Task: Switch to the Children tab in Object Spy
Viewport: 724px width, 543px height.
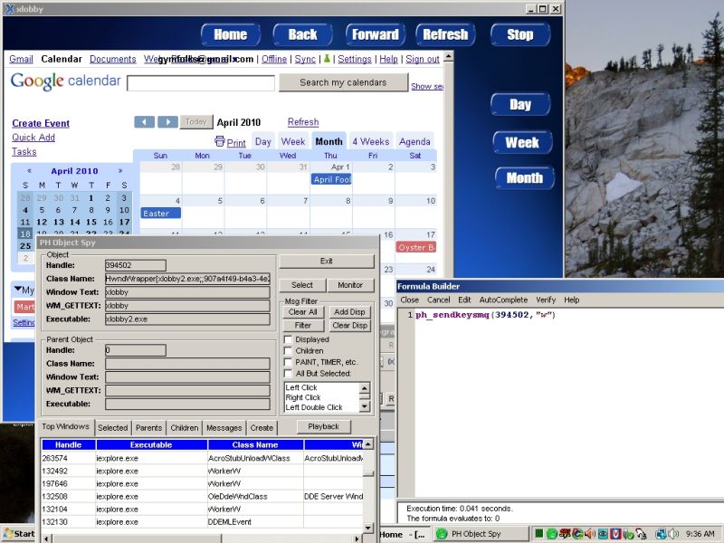Action: tap(185, 427)
